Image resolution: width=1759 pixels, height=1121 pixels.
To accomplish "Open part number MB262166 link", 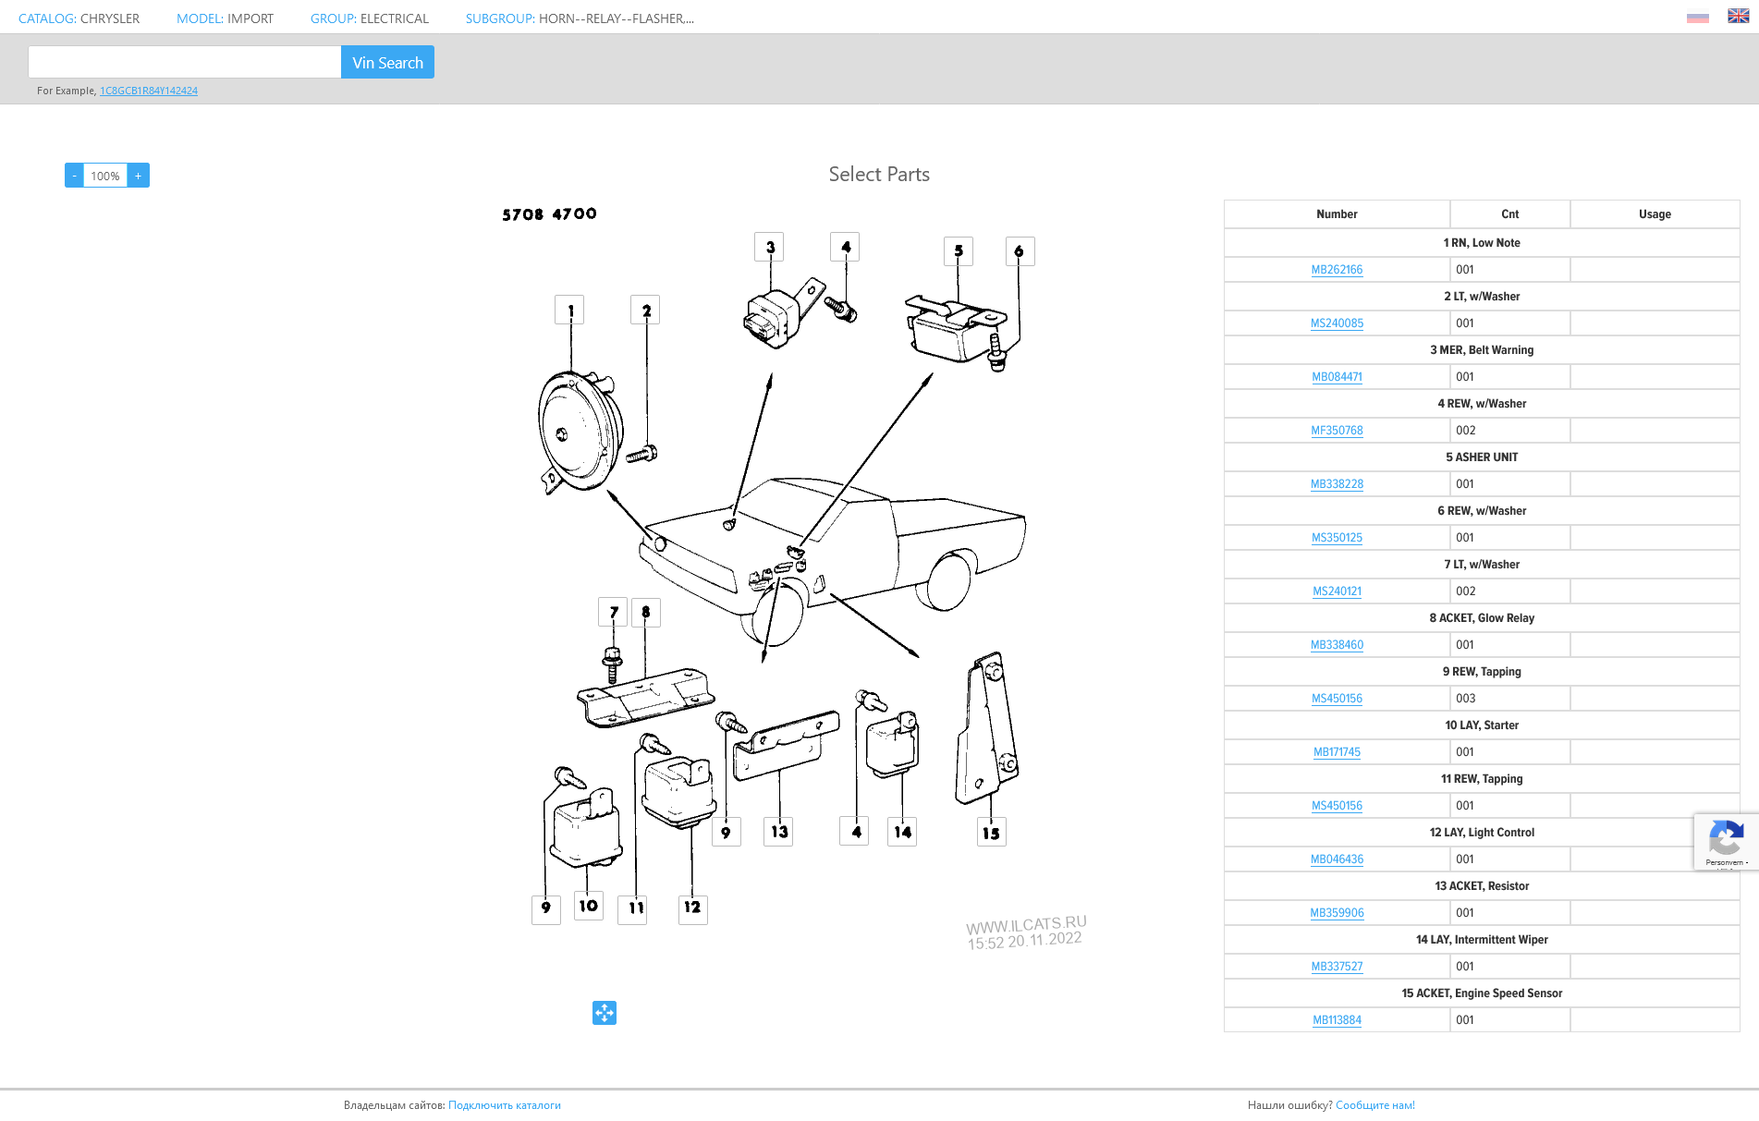I will 1337,270.
